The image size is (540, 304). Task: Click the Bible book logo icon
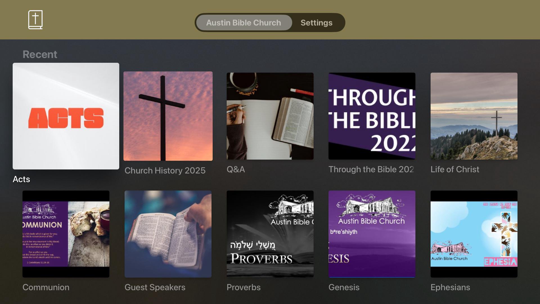(35, 20)
